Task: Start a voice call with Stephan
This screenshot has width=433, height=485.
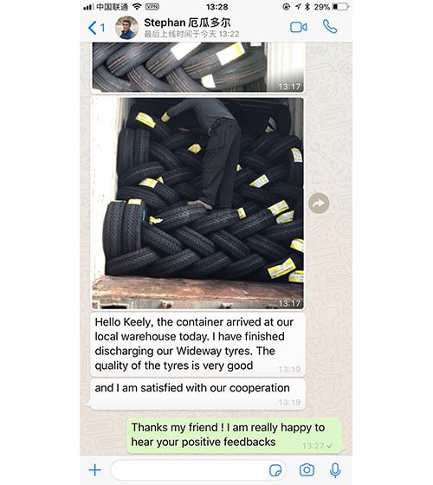Action: pos(330,27)
